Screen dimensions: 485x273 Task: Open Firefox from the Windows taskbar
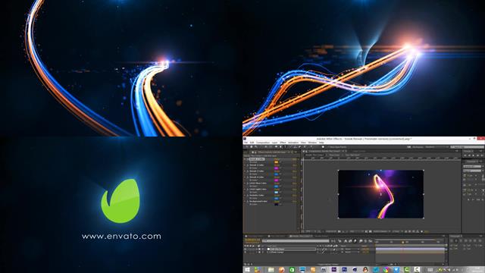coord(281,270)
